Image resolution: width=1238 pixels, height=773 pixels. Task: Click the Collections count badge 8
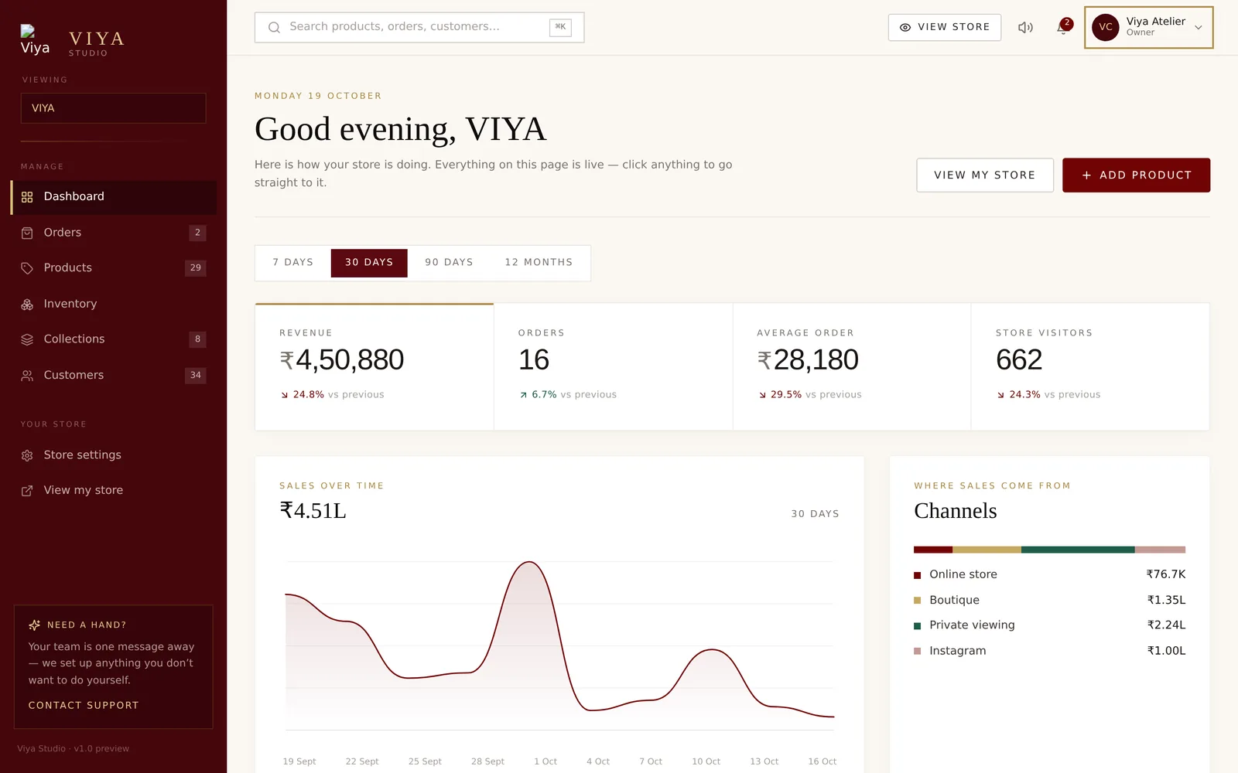pos(197,339)
